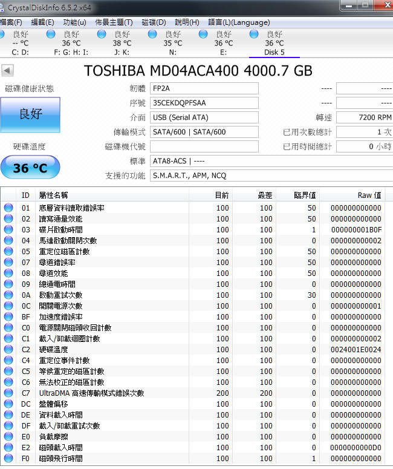Click the status orb for attribute C7 UltraDMA
393x469 pixels.
[x=8, y=393]
